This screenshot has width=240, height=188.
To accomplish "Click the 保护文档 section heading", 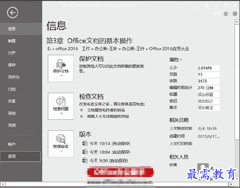I will 91,59.
